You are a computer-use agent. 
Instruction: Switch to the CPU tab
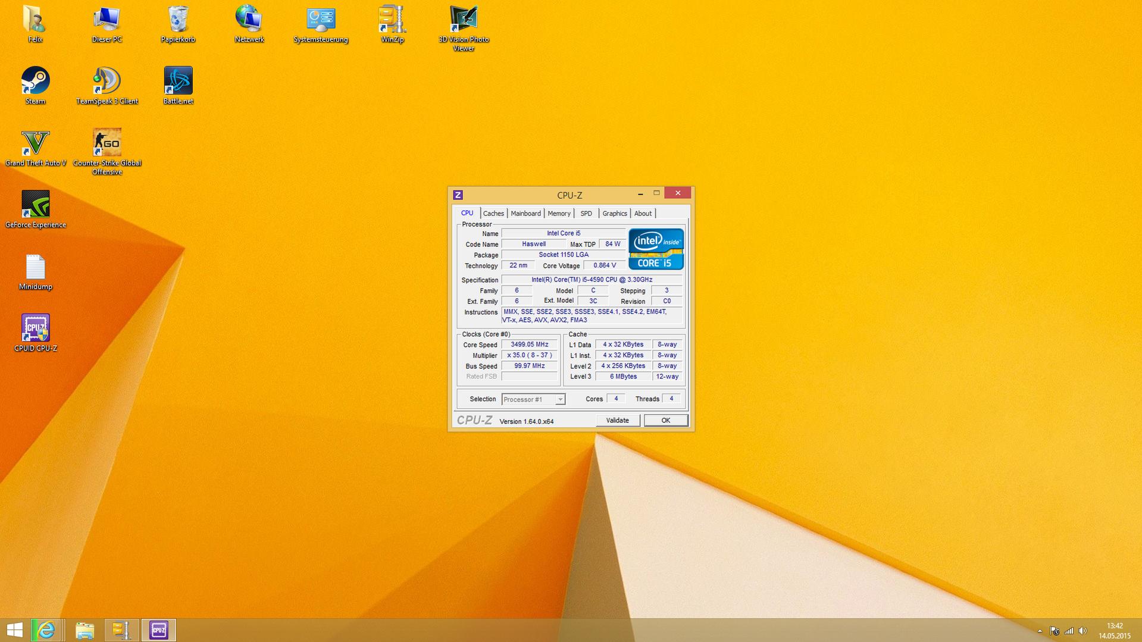(467, 213)
